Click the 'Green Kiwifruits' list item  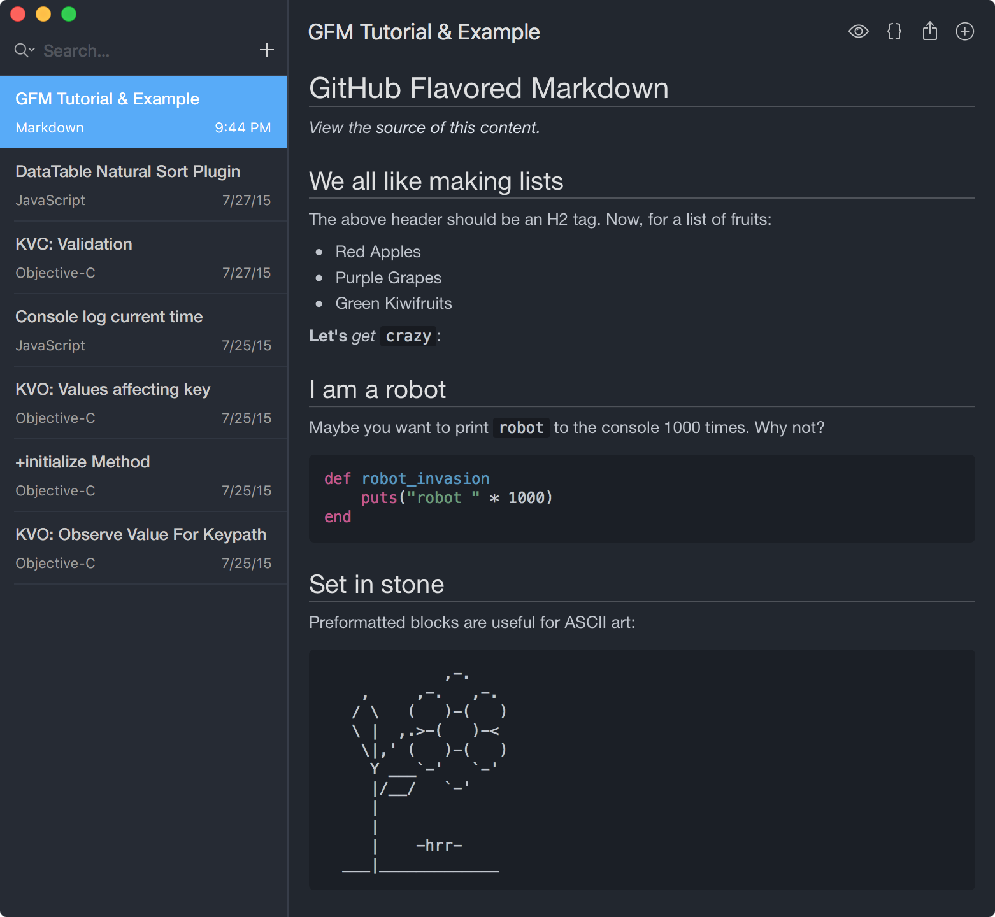coord(394,303)
